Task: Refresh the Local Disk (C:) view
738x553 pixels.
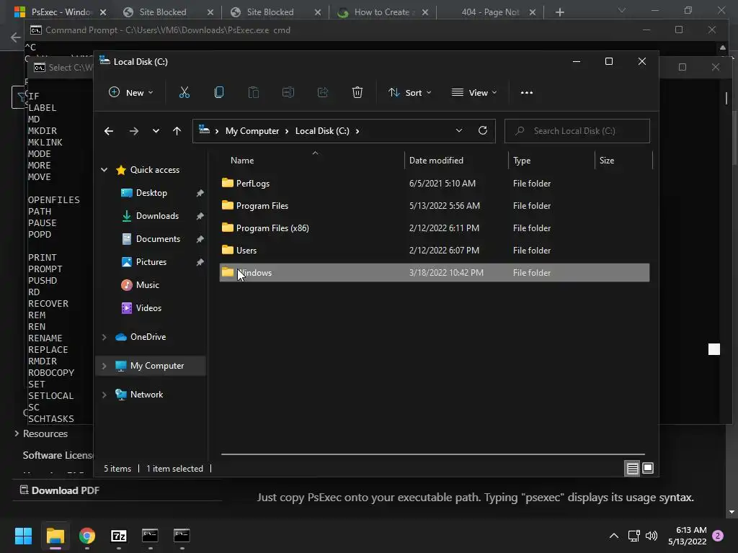Action: click(482, 131)
